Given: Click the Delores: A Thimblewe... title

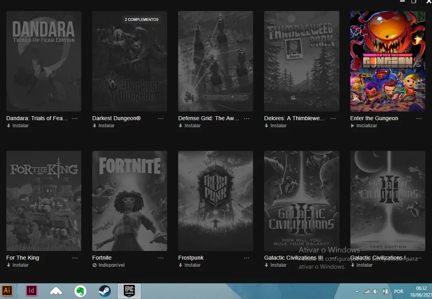Looking at the screenshot, I should coord(294,119).
